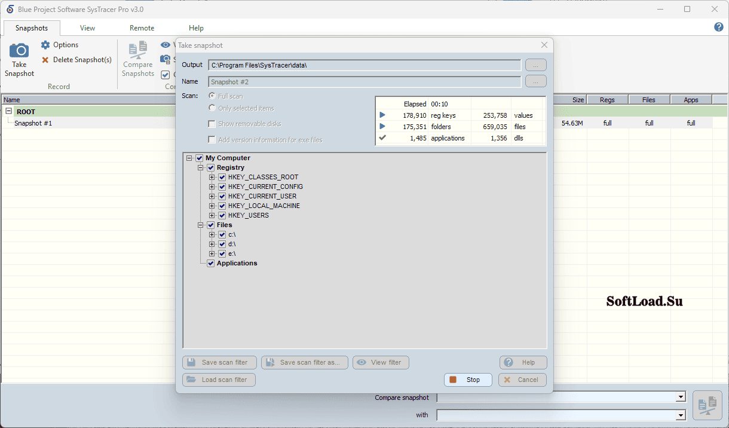The width and height of the screenshot is (729, 428).
Task: Uncheck the My Computer checkbox
Action: [x=200, y=158]
